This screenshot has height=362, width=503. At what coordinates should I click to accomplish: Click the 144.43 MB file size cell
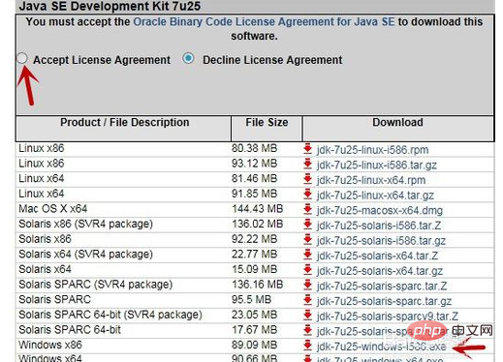coord(257,209)
